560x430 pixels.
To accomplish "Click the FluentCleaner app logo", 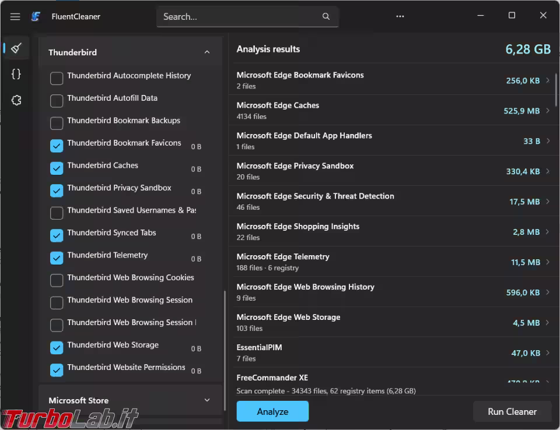I will [36, 16].
